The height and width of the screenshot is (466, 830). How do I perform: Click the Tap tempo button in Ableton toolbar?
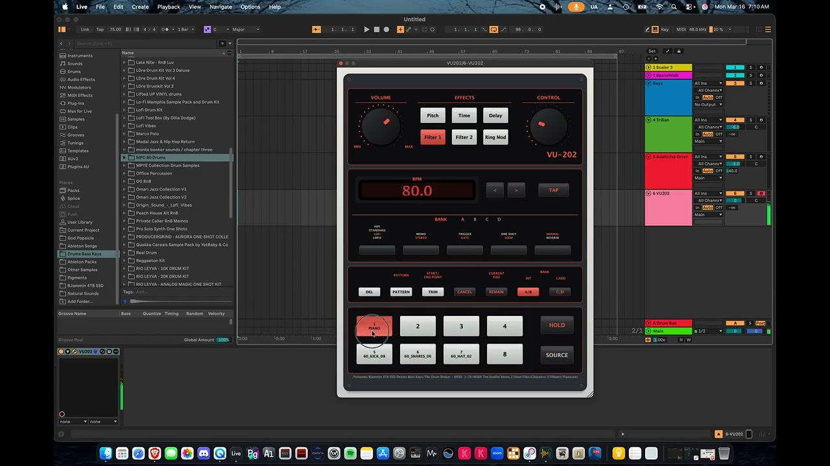(100, 29)
